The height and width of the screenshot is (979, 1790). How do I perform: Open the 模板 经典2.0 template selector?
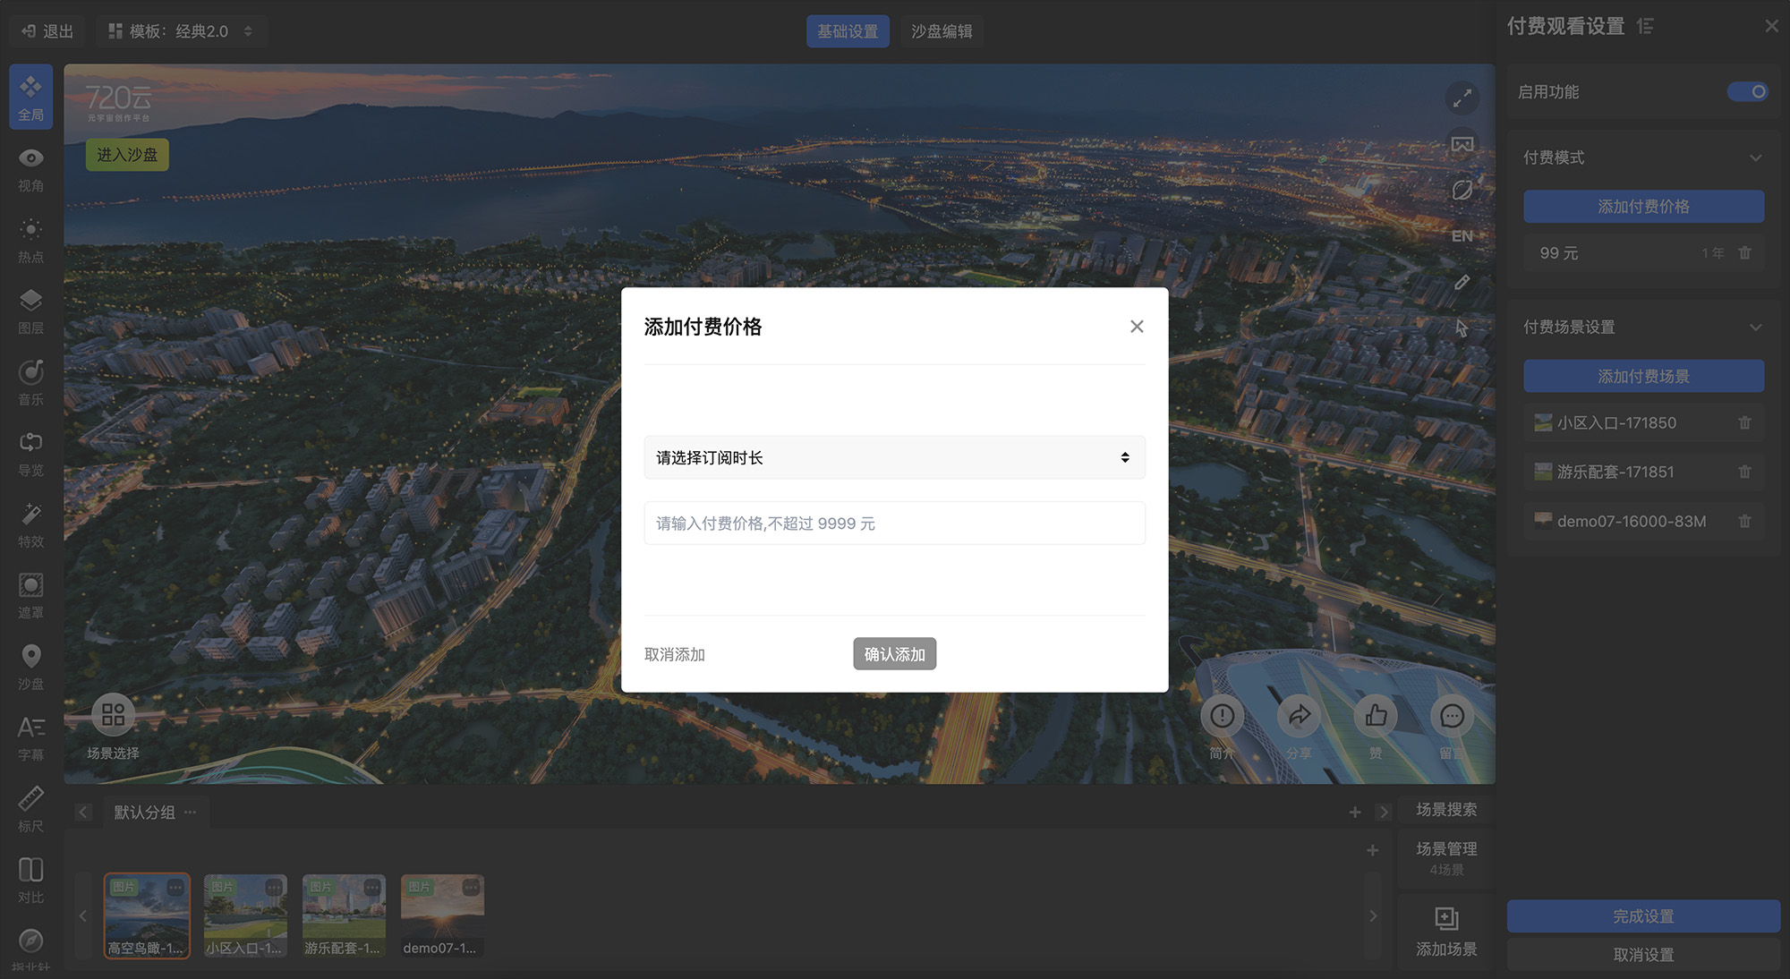180,31
